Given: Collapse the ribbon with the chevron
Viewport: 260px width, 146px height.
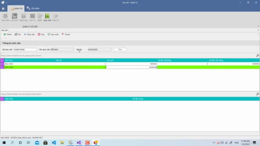Looking at the screenshot, I should 258,26.
